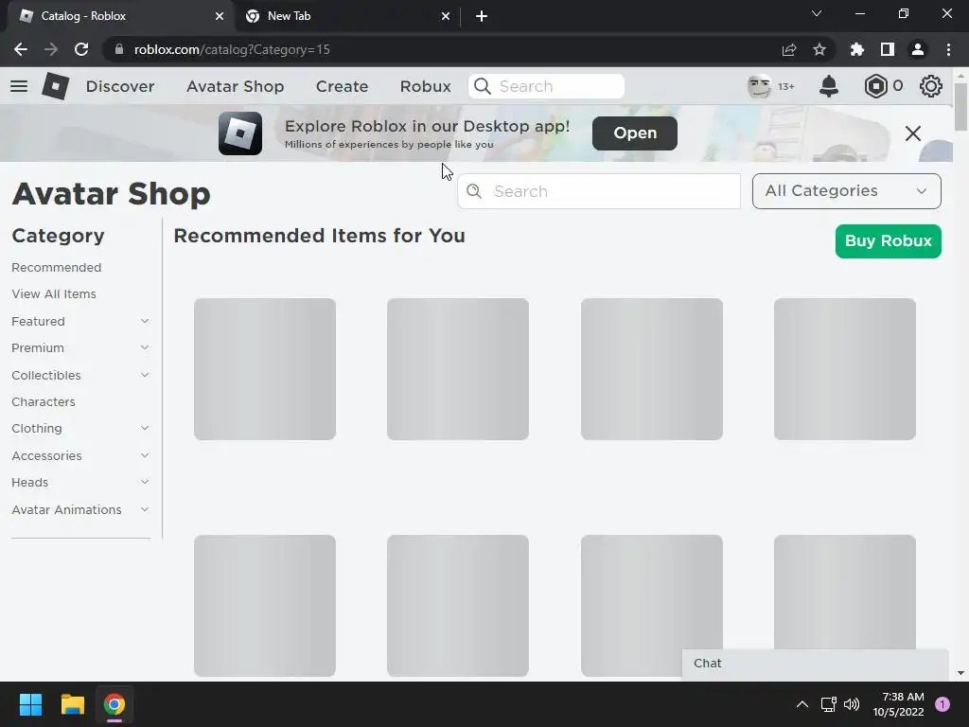Screen dimensions: 969x727
Task: Click the page vertical scrollbar thumb
Action: click(960, 106)
